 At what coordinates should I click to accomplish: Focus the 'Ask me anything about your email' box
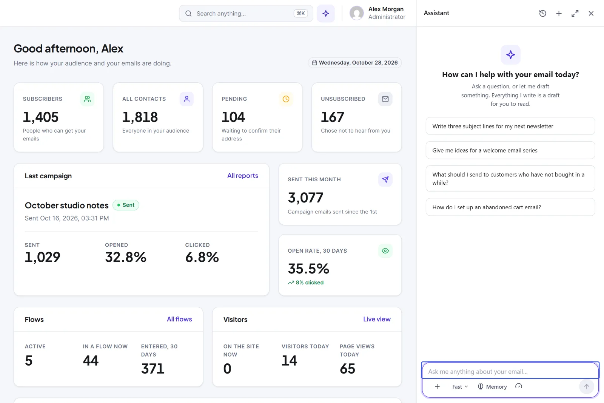(510, 371)
